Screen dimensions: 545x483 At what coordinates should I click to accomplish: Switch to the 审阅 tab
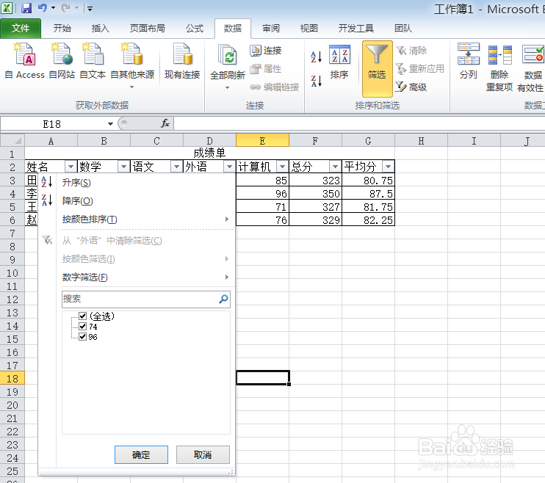click(271, 28)
